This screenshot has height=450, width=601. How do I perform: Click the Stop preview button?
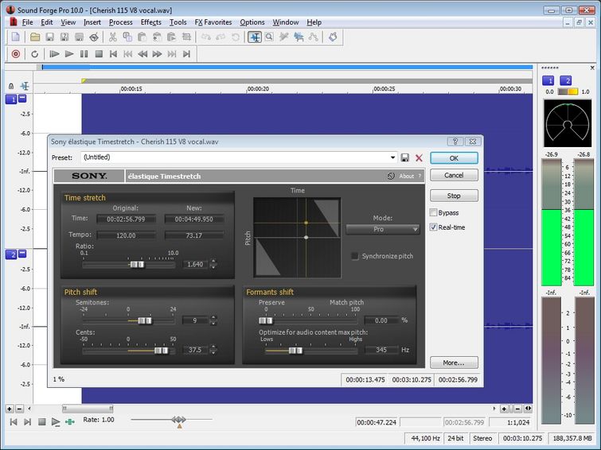tap(454, 196)
